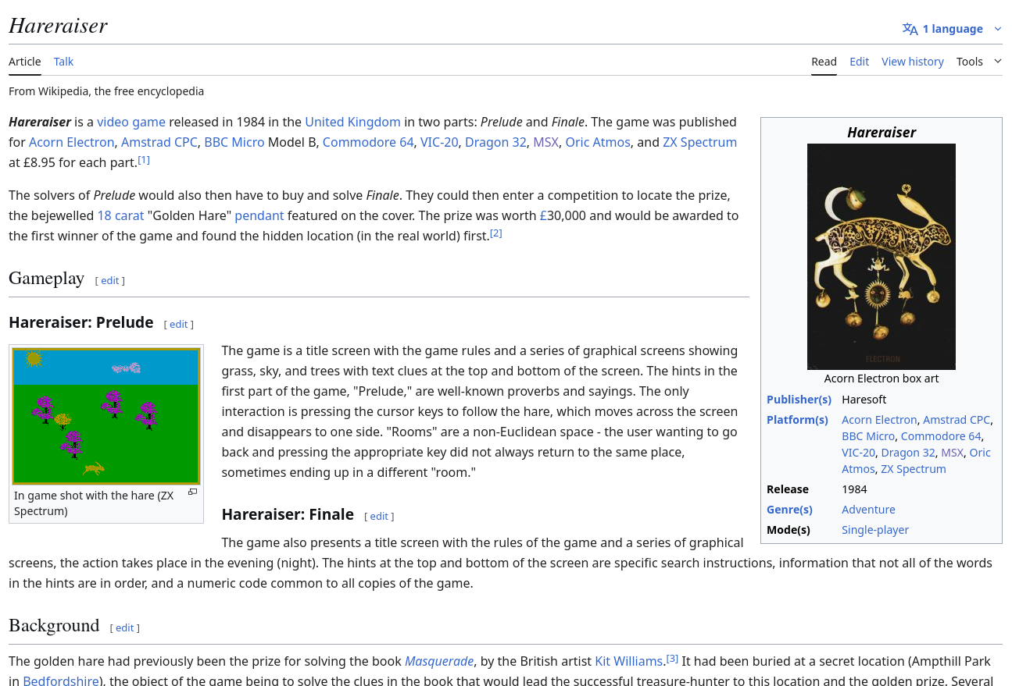Open the 'Masquerade' book link
Screen dimensions: 1012x686
(439, 661)
